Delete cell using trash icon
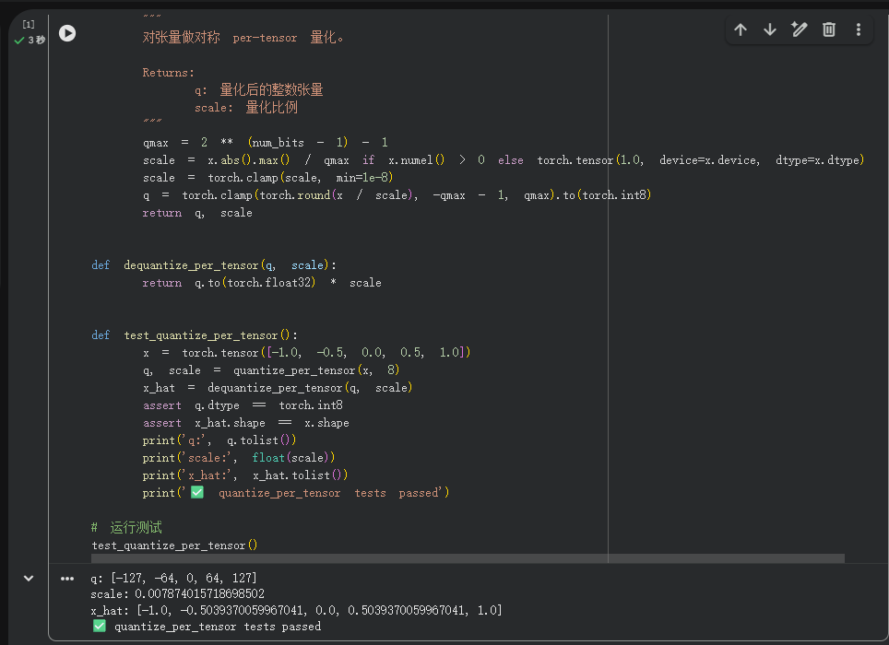 point(829,29)
